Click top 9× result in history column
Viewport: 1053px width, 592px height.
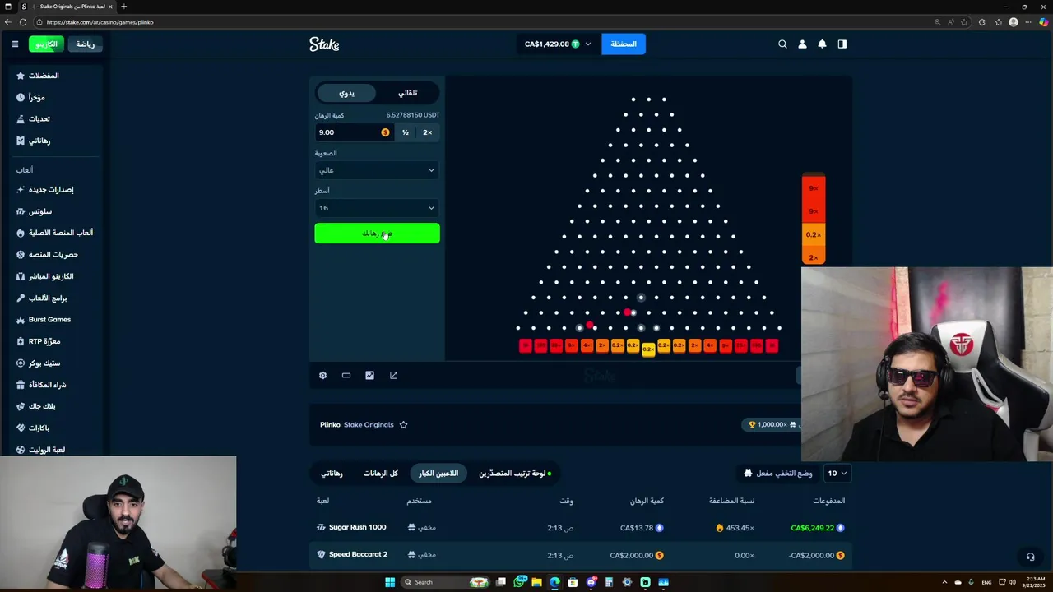[814, 188]
